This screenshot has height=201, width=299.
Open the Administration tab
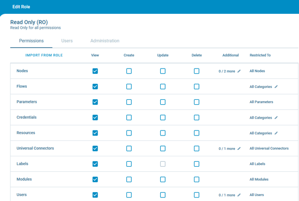coord(104,41)
